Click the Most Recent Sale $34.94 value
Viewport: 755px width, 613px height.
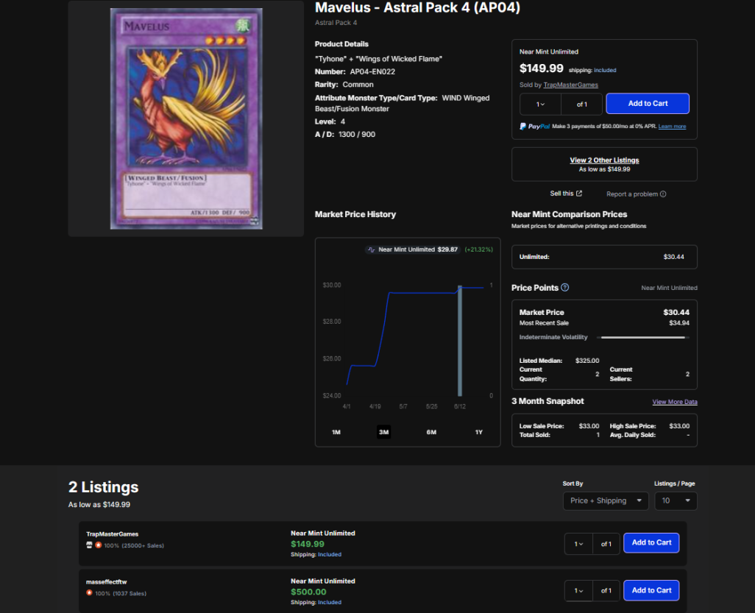679,323
